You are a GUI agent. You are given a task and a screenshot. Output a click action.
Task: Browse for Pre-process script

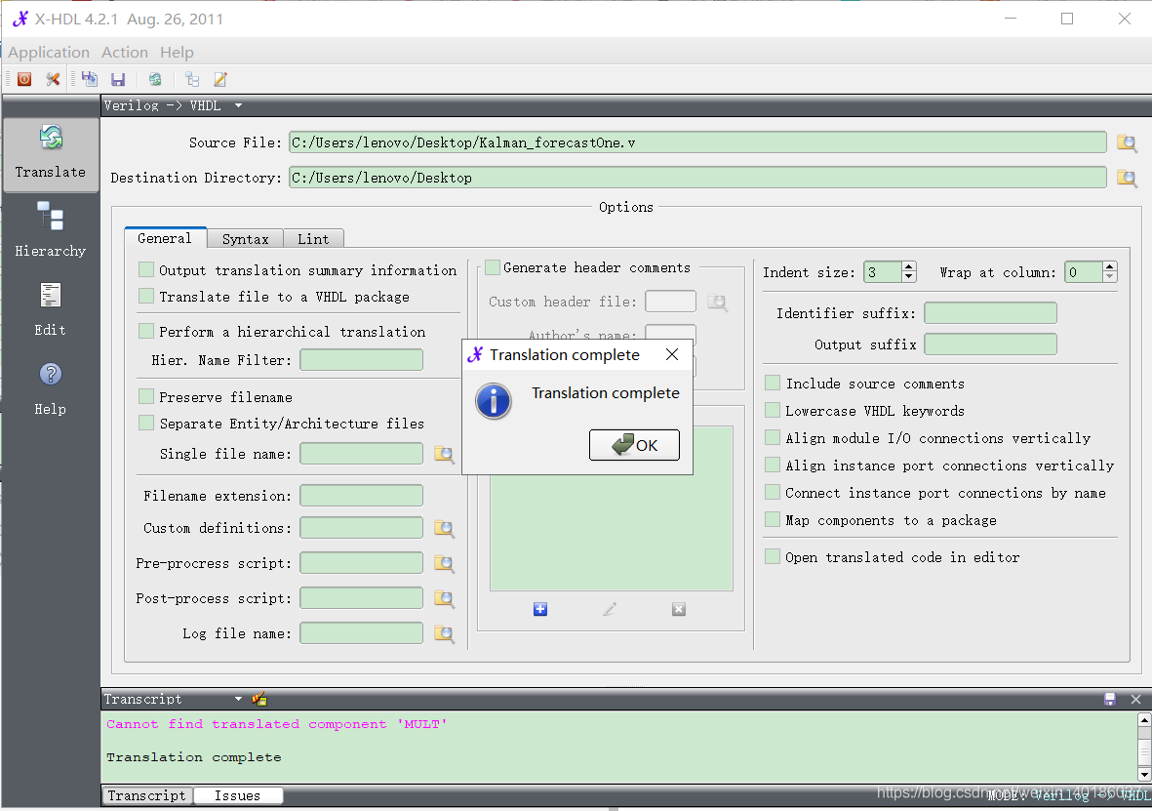[444, 564]
